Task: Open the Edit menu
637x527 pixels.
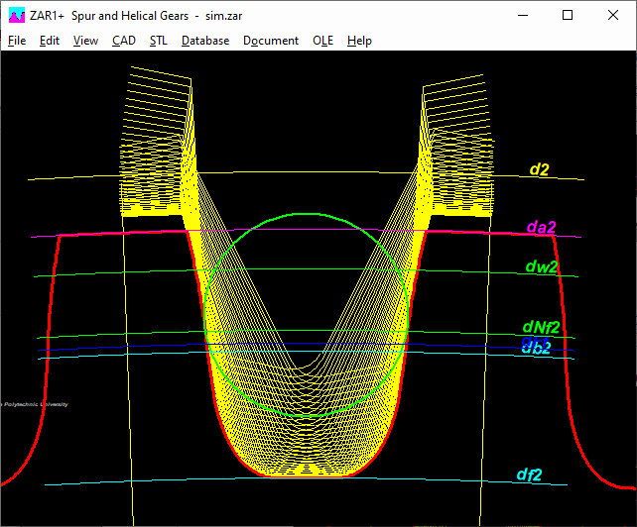Action: coord(50,41)
